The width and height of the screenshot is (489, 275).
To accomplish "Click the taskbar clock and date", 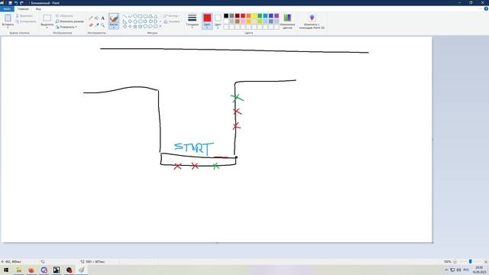I will [479, 270].
